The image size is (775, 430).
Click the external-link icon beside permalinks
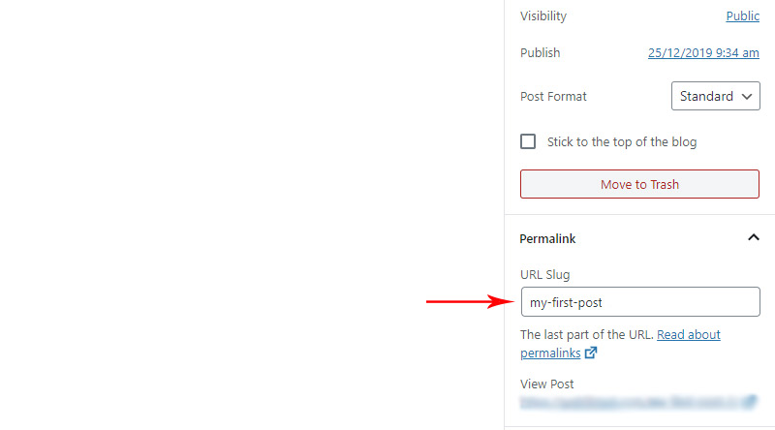[591, 353]
